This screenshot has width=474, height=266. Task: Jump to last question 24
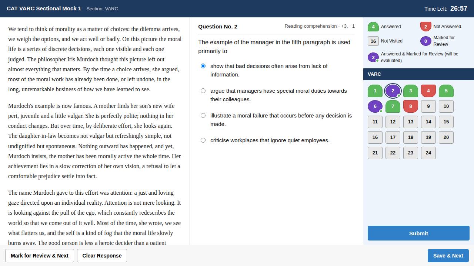pos(428,153)
